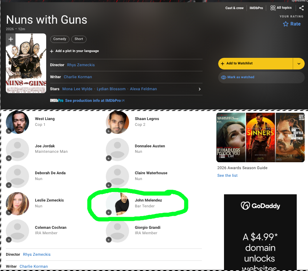308x271 pixels.
Task: Open West Liang cast name
Action: 45,119
